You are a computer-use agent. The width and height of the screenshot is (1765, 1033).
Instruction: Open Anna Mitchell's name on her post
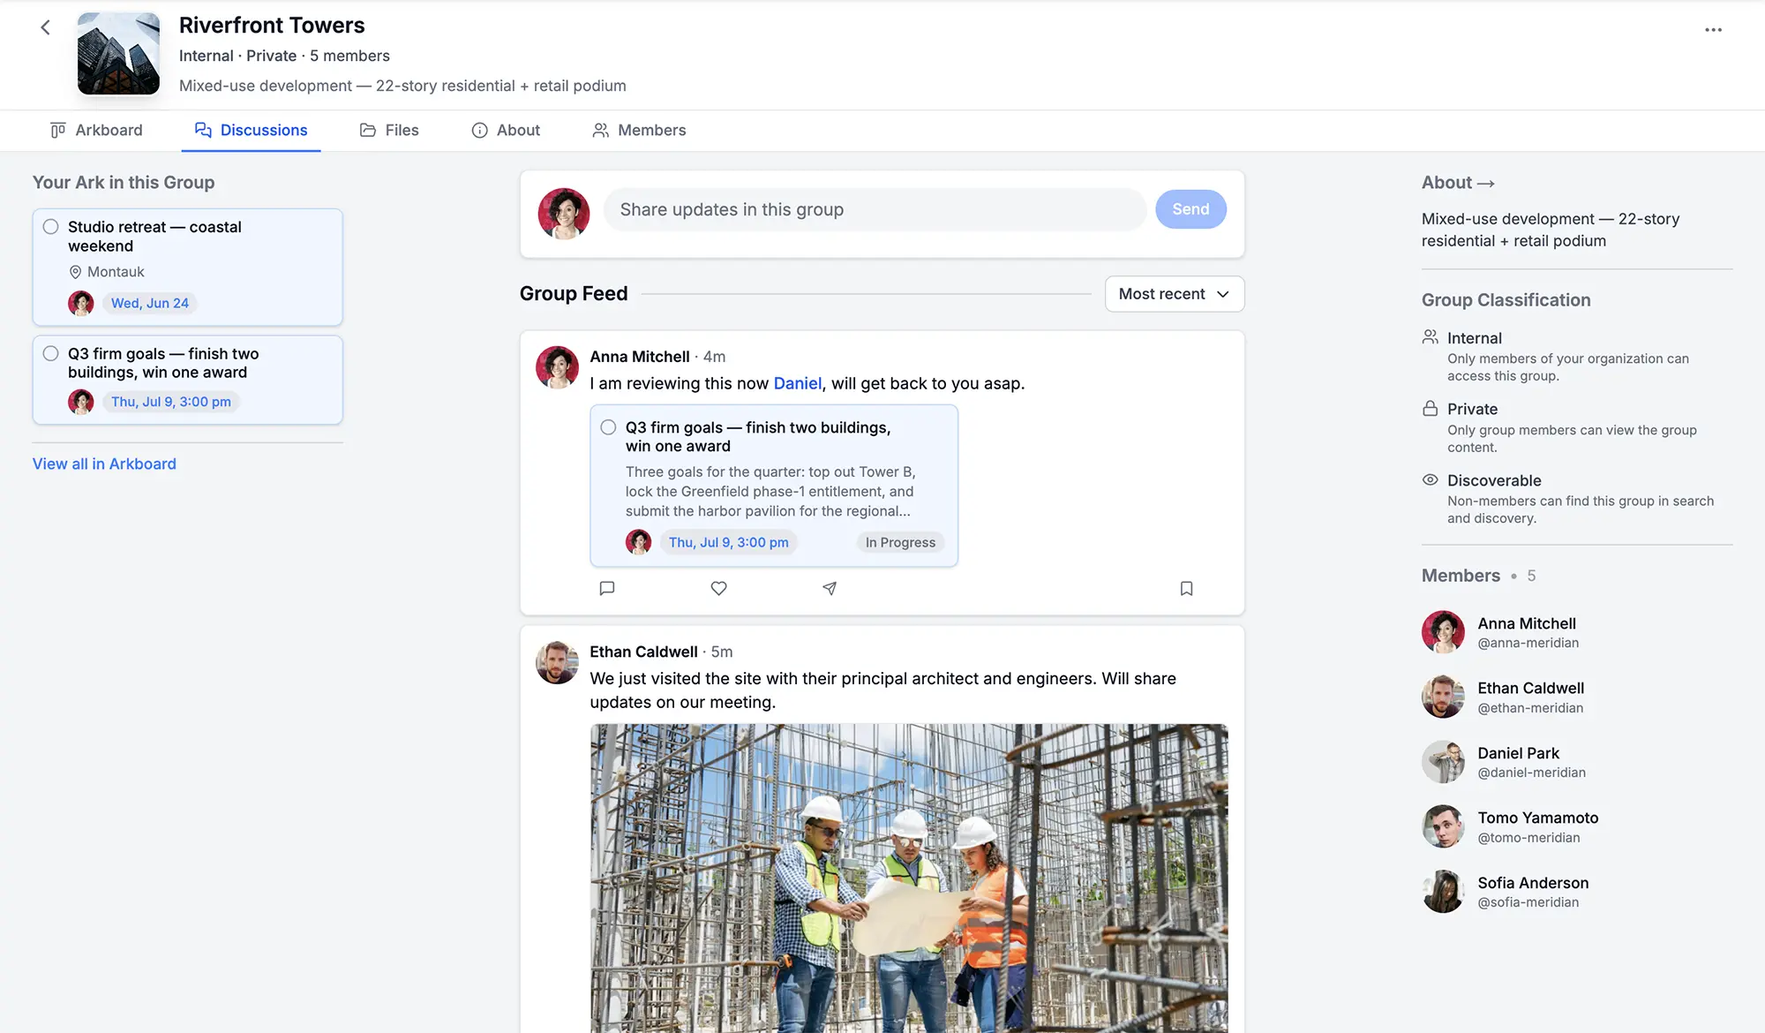(x=640, y=357)
